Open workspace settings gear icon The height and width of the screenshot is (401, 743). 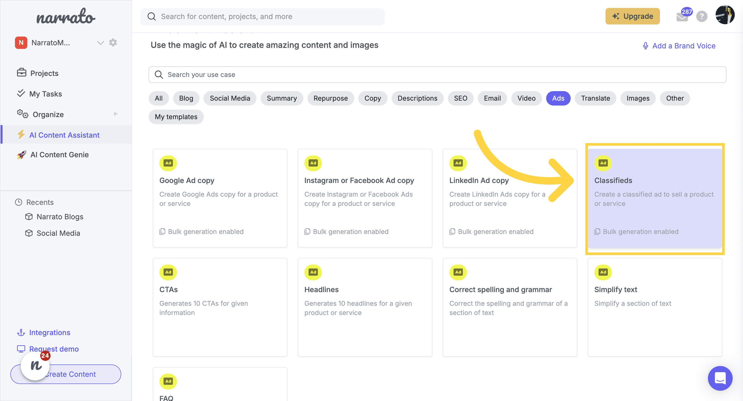(x=113, y=42)
